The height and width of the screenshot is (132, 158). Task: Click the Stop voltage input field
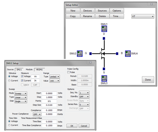coord(49,97)
